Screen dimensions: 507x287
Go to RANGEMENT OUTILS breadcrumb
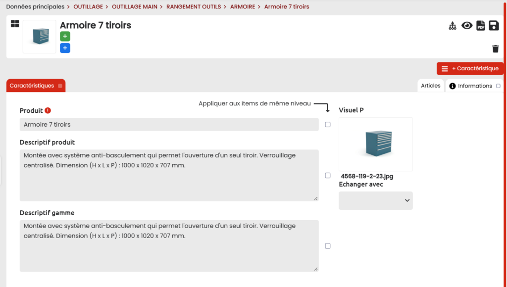[x=194, y=7]
